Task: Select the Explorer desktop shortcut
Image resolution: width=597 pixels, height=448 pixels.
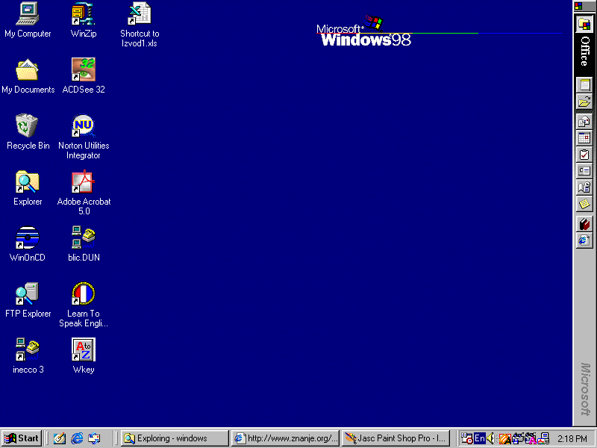Action: click(28, 181)
